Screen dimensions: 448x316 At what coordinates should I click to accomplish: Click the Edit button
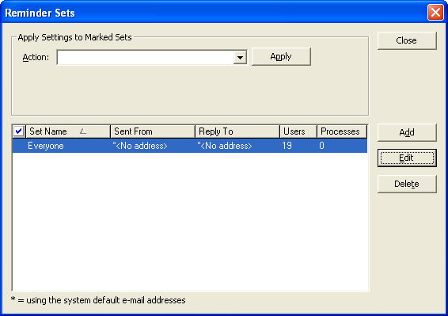tap(407, 158)
